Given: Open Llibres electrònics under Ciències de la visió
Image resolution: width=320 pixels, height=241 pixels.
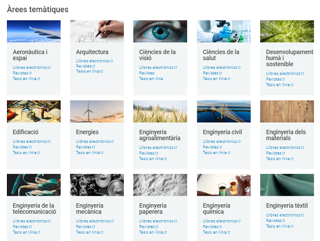Looking at the screenshot, I should (158, 67).
